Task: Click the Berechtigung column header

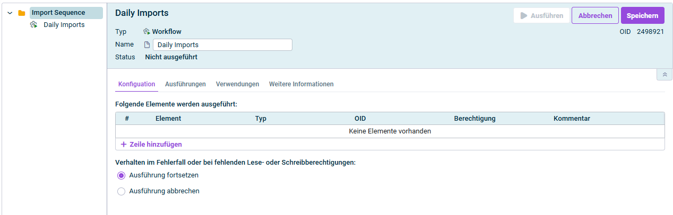Action: point(474,119)
